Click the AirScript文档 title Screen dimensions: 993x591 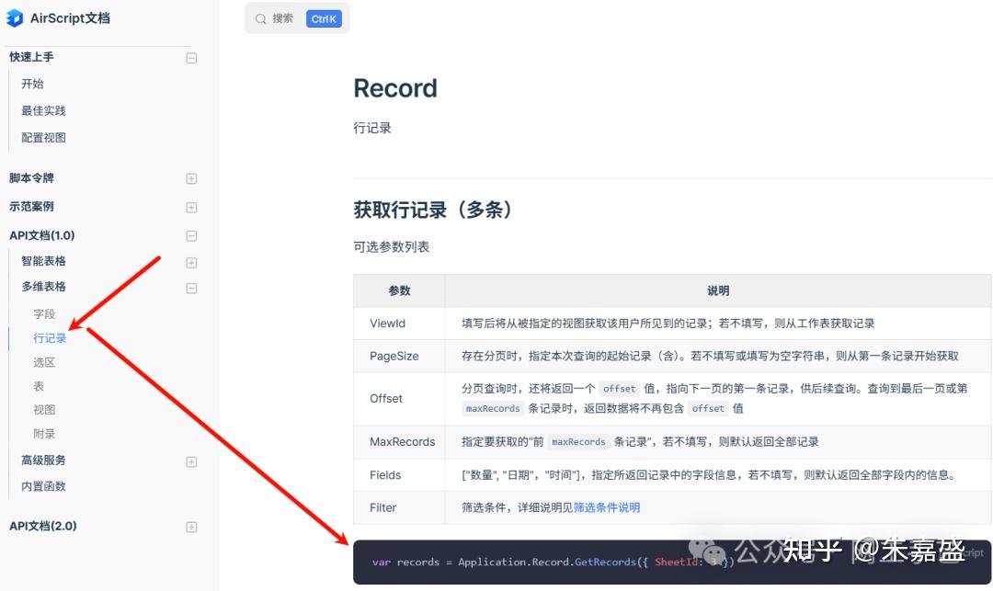click(x=70, y=18)
